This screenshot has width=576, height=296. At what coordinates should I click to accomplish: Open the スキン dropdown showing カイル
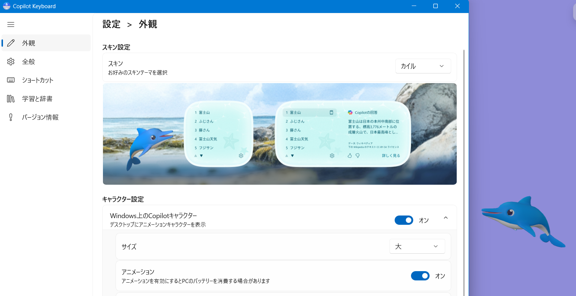(423, 66)
